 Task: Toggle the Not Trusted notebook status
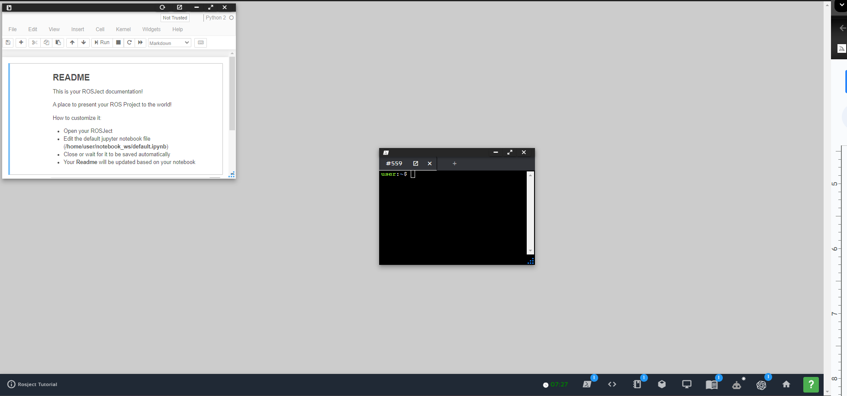175,18
